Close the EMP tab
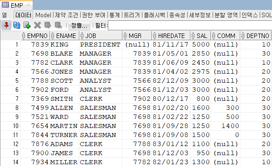The image size is (272, 166). [x=29, y=5]
